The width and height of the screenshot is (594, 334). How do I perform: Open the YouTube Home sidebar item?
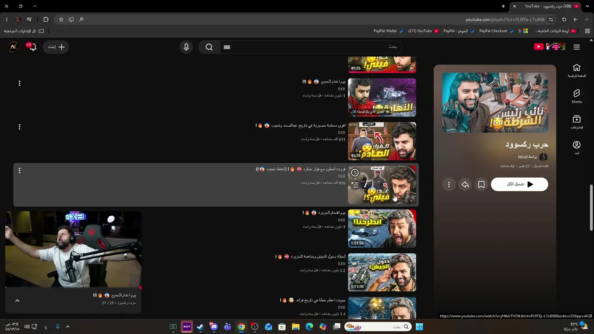click(x=576, y=71)
